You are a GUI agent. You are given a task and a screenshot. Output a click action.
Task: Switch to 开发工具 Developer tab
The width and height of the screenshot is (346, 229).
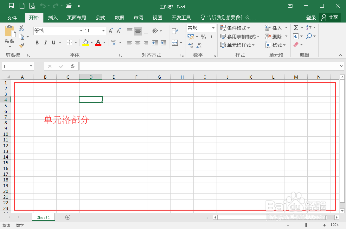(181, 18)
